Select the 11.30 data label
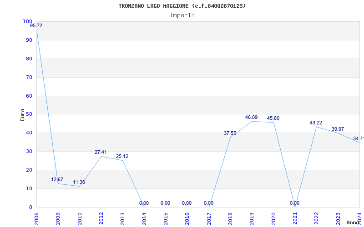This screenshot has height=227, width=364. click(79, 183)
